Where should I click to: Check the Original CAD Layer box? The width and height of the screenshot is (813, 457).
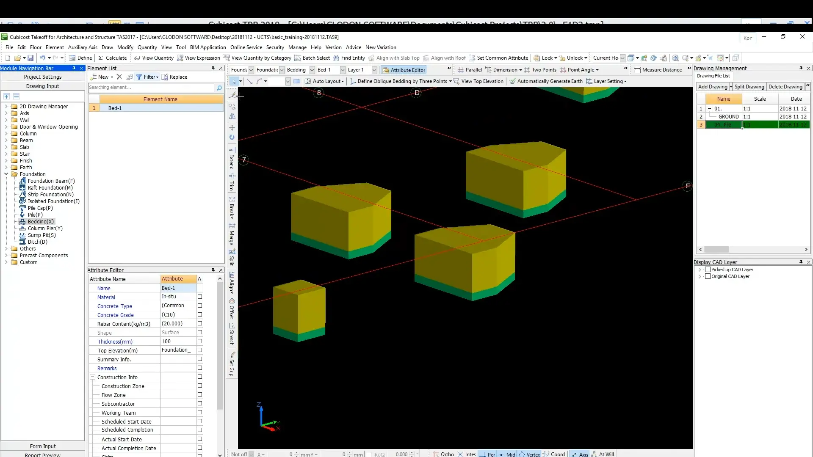708,276
